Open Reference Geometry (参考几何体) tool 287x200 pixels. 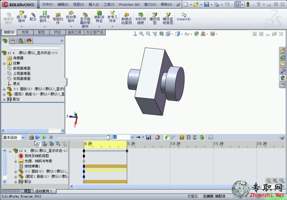(112, 16)
